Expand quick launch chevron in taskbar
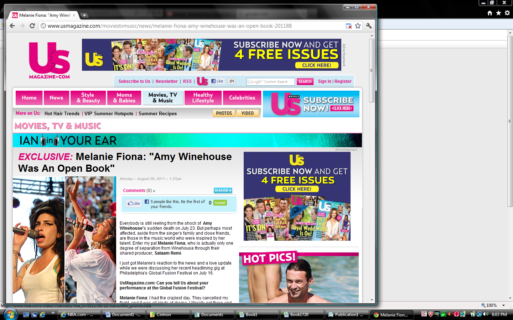513x320 pixels. pos(53,313)
